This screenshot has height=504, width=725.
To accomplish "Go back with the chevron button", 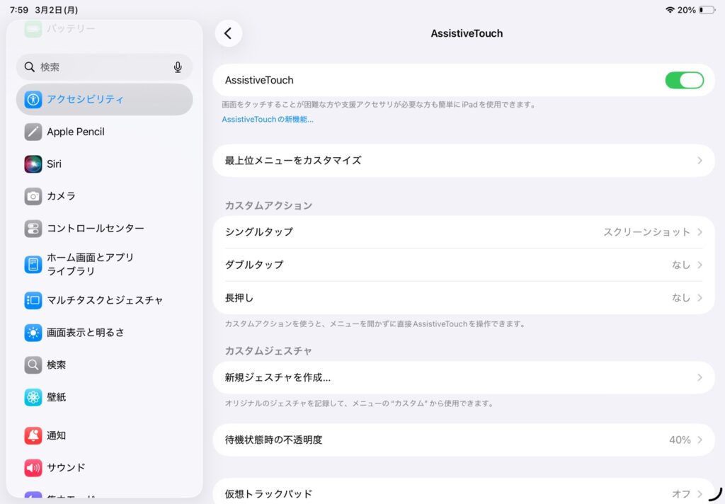I will (x=228, y=33).
